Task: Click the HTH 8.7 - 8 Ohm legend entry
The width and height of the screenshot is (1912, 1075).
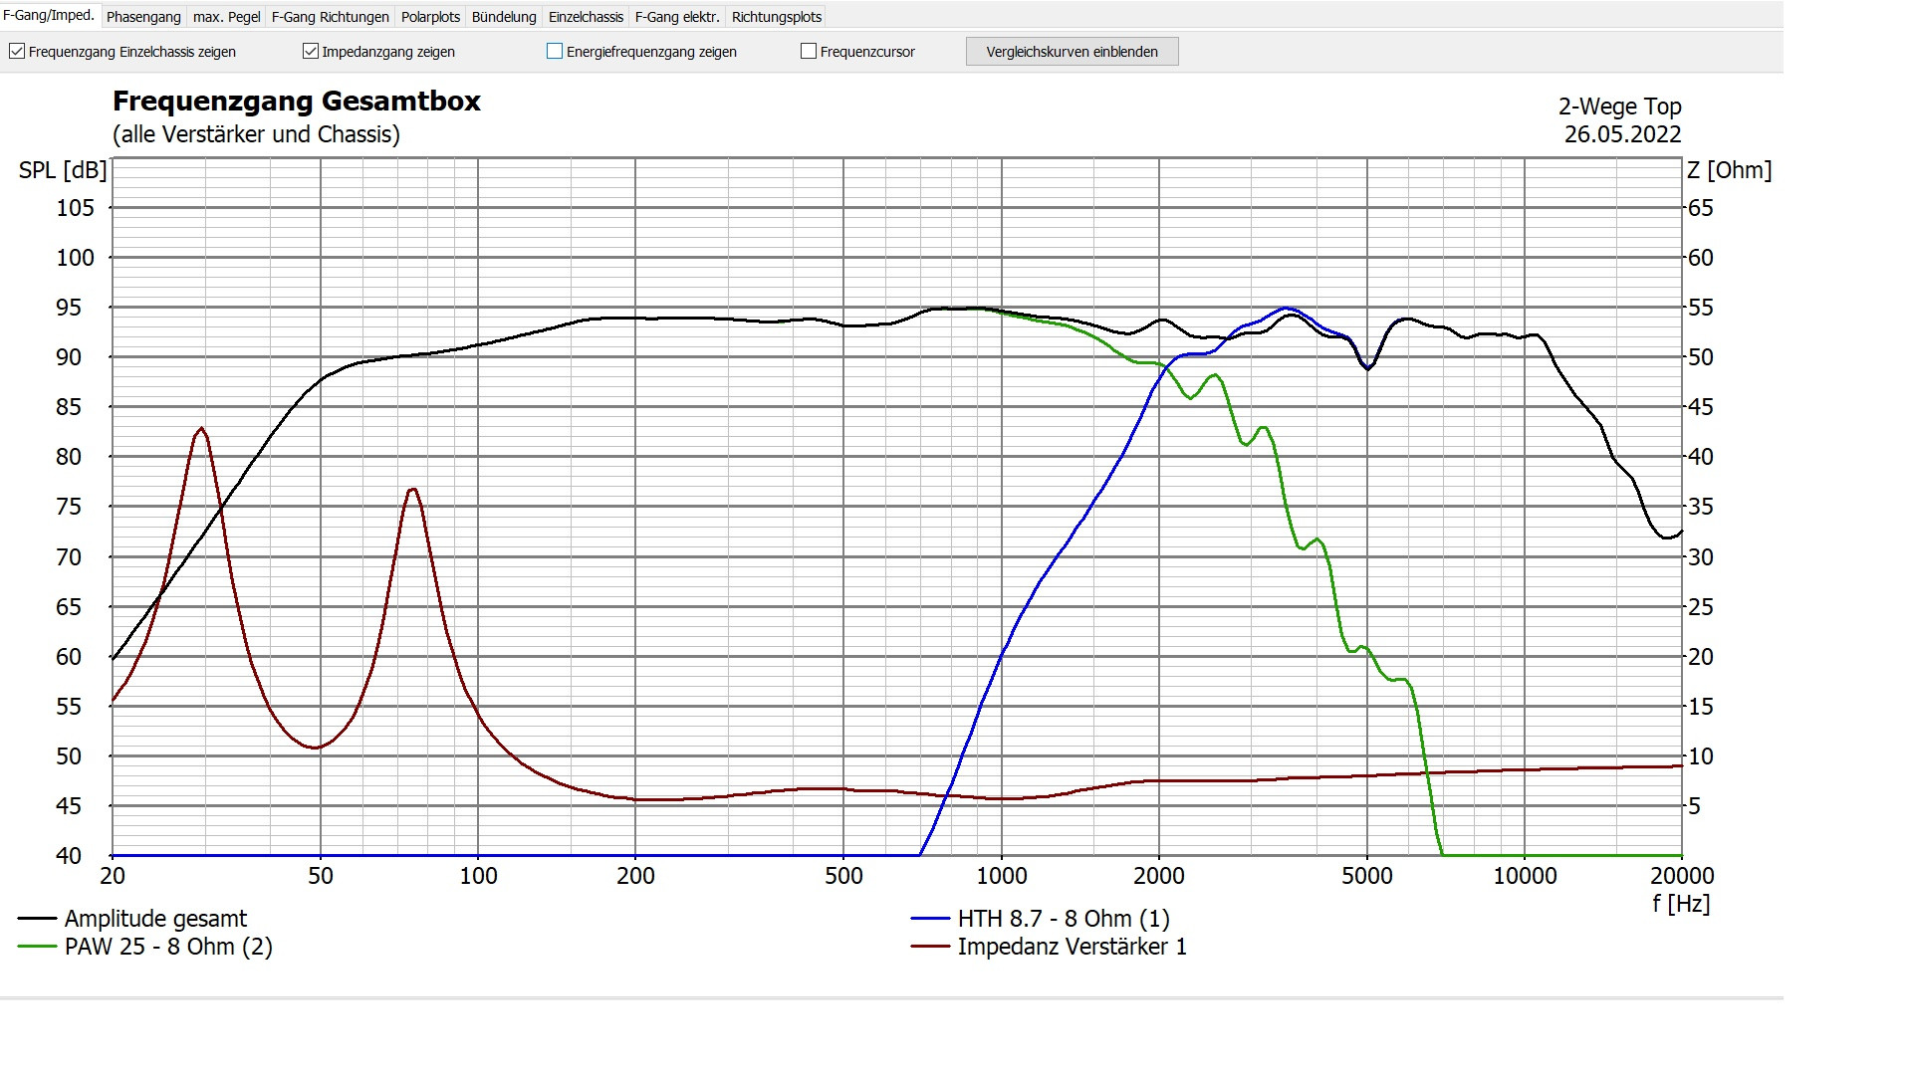Action: click(1063, 919)
